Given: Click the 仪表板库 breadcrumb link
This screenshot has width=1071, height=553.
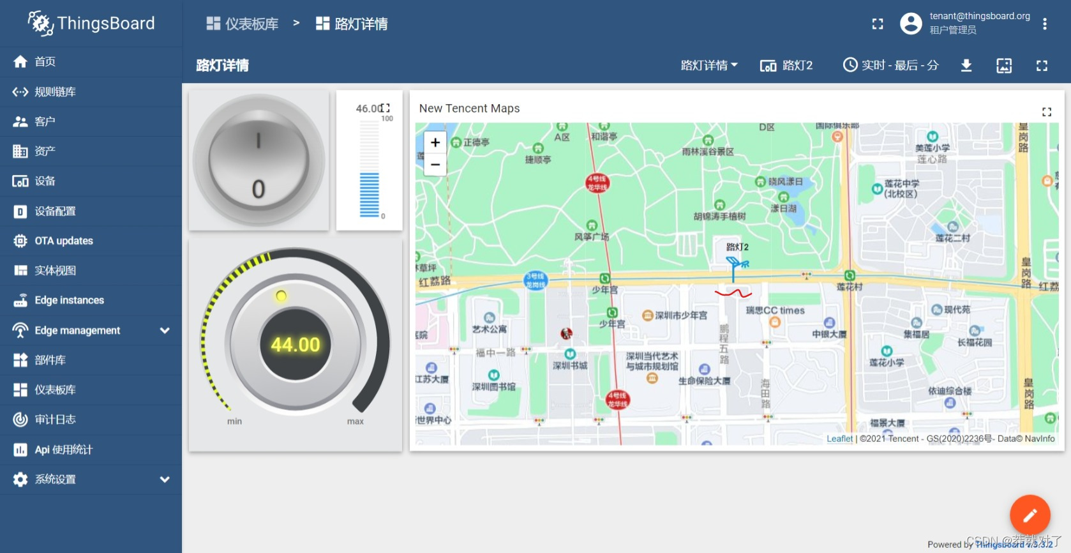Looking at the screenshot, I should 243,24.
